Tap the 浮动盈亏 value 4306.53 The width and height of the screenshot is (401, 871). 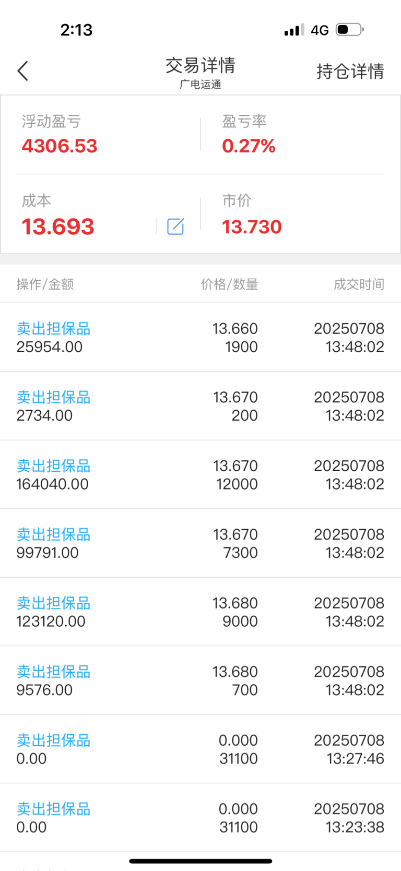coord(60,146)
